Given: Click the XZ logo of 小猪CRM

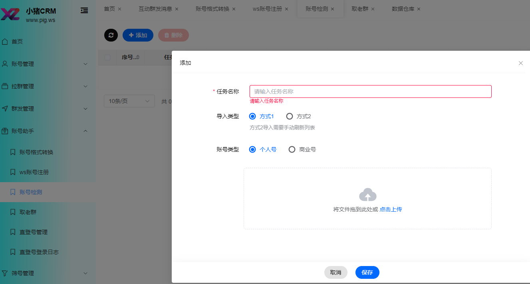Looking at the screenshot, I should [10, 14].
